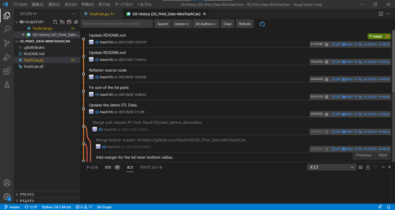
Task: Click Hard reset for commit 60e4d3e
Action: (347, 79)
